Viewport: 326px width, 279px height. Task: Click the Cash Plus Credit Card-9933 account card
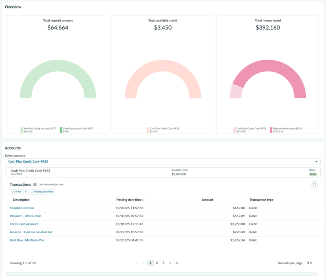click(x=163, y=172)
